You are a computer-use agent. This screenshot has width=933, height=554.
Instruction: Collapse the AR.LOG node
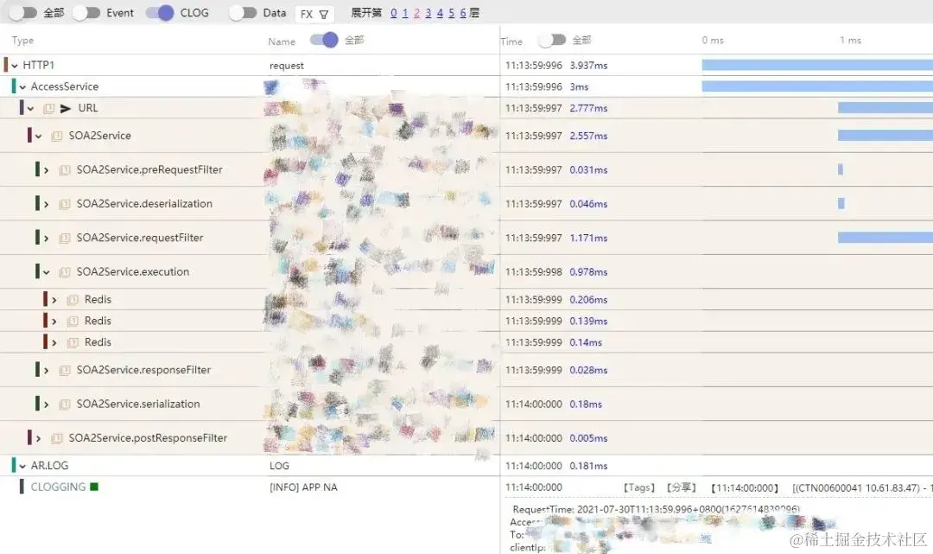[x=22, y=466]
